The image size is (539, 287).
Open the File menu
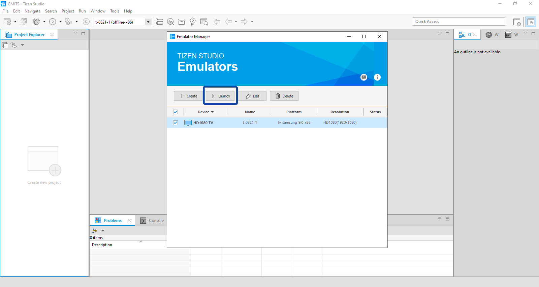click(5, 11)
